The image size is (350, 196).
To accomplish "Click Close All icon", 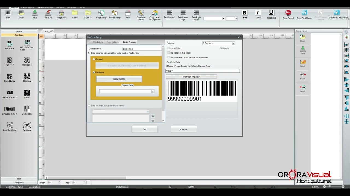I will click(88, 14).
